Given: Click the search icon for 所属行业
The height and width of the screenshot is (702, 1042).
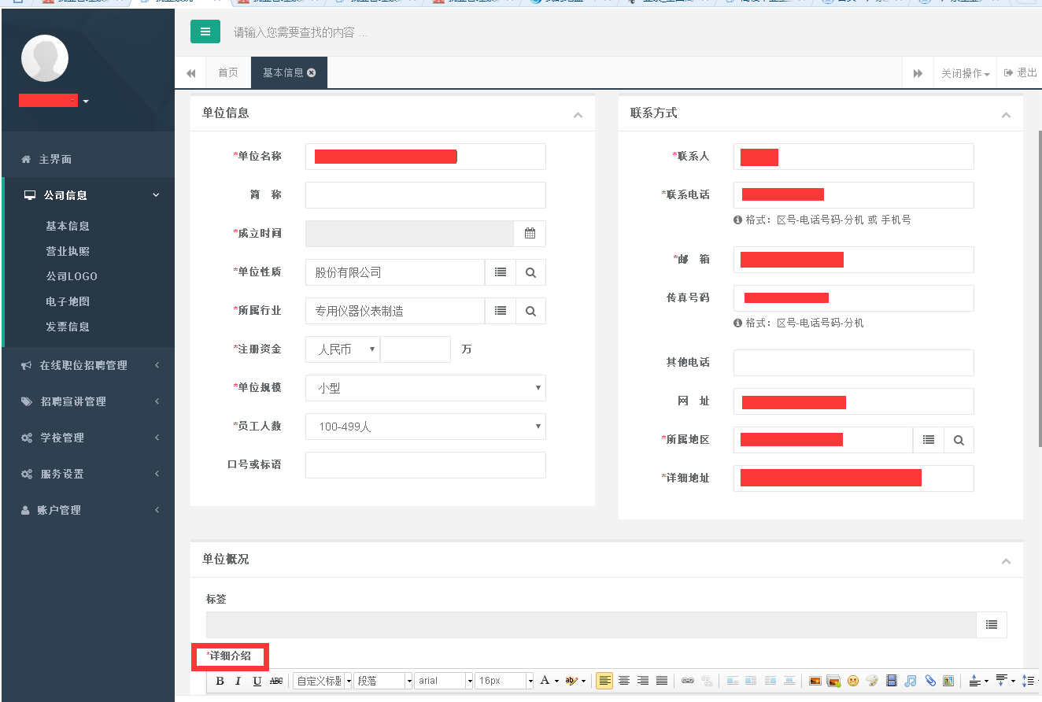Looking at the screenshot, I should 530,311.
